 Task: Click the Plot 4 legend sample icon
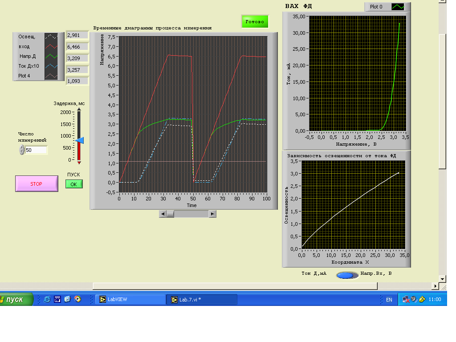coord(51,76)
